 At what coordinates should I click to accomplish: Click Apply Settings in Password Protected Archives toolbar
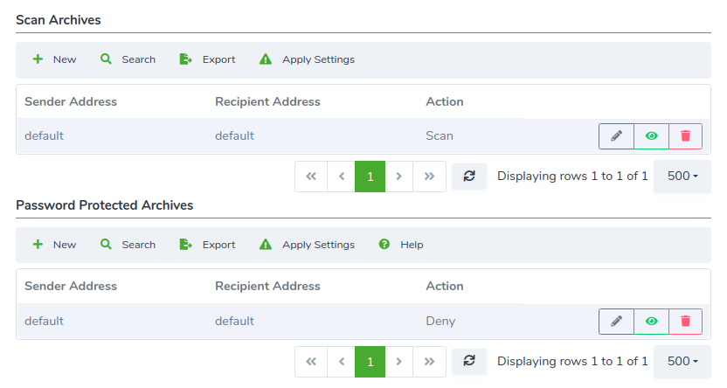pos(307,245)
